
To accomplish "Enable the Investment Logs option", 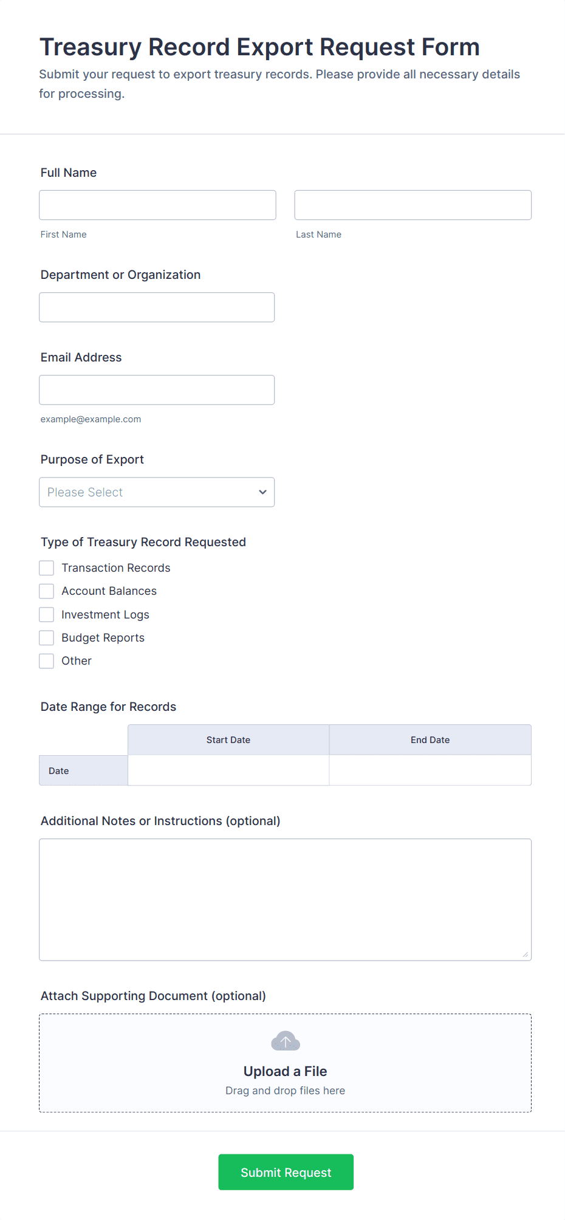I will click(47, 615).
